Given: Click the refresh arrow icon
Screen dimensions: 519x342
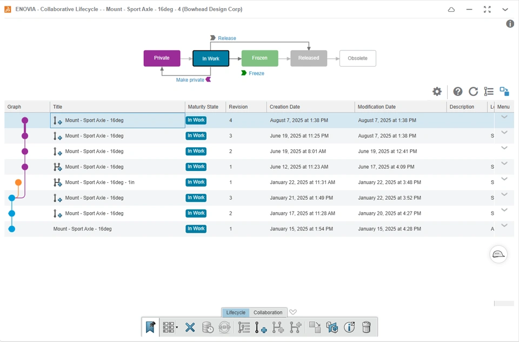Looking at the screenshot, I should (x=474, y=91).
